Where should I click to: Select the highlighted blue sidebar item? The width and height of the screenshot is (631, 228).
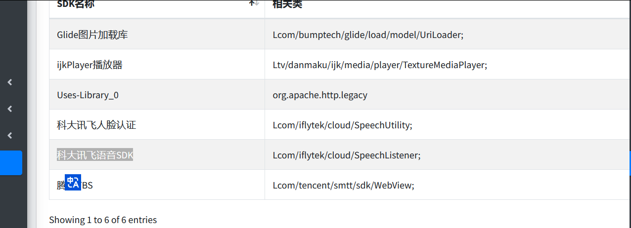(11, 163)
